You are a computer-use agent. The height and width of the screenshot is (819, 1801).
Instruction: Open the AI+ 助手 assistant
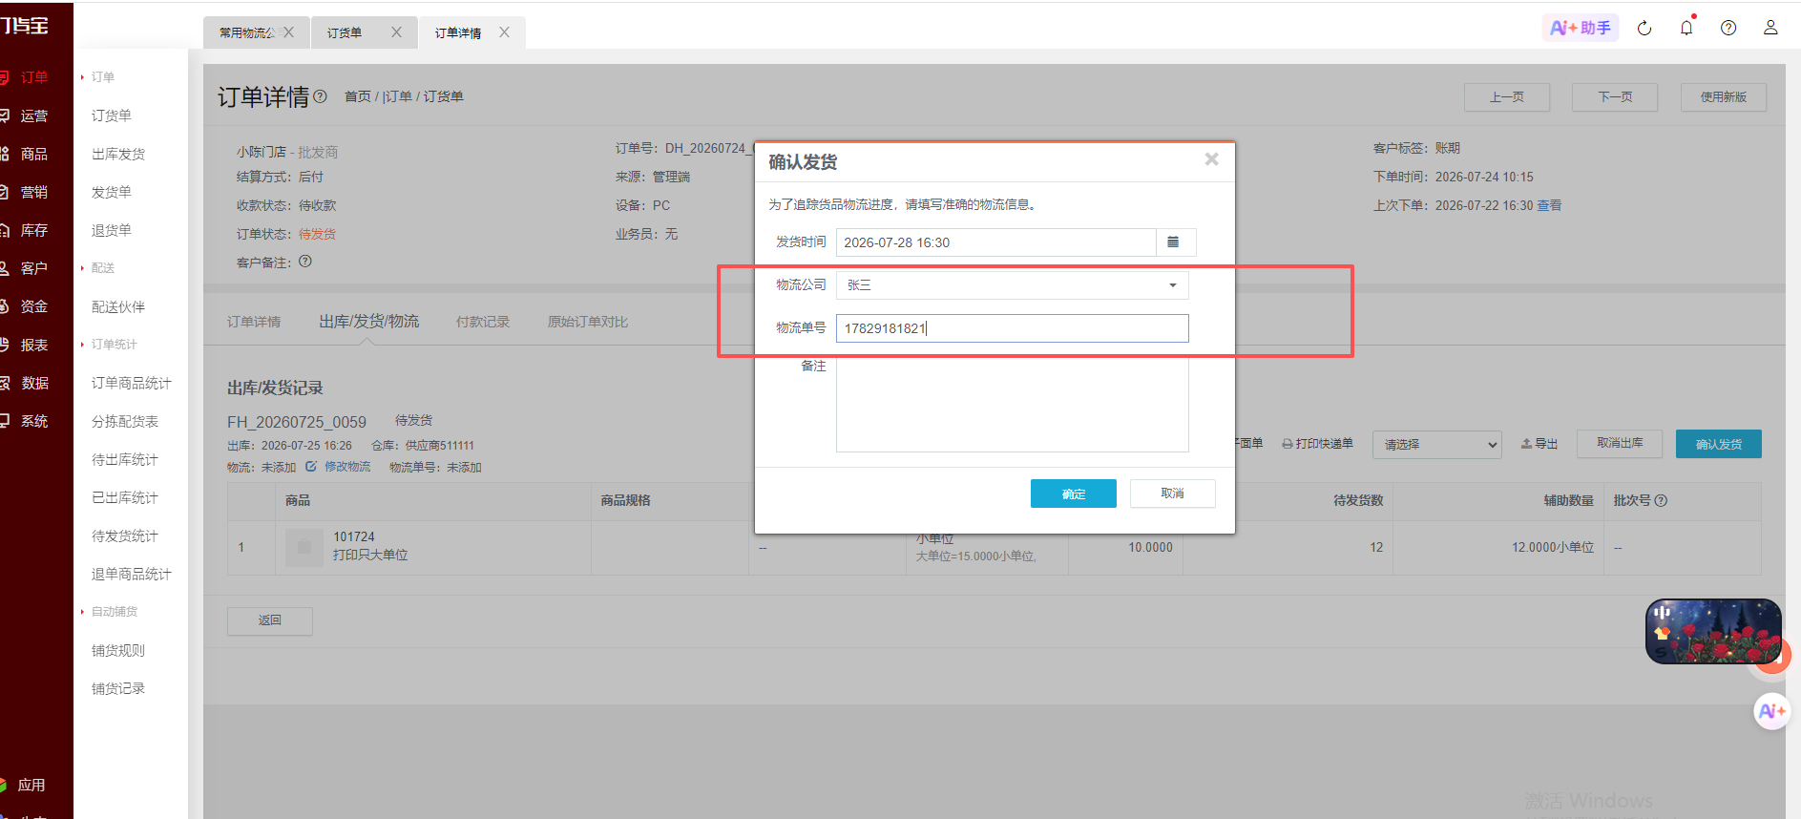pos(1581,28)
